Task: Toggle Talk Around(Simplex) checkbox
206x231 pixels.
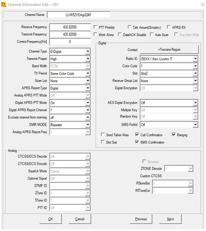Action: 130,27
